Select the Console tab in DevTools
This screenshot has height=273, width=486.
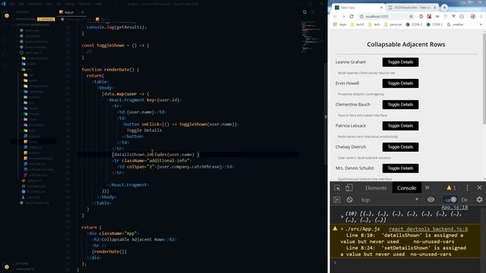(406, 188)
